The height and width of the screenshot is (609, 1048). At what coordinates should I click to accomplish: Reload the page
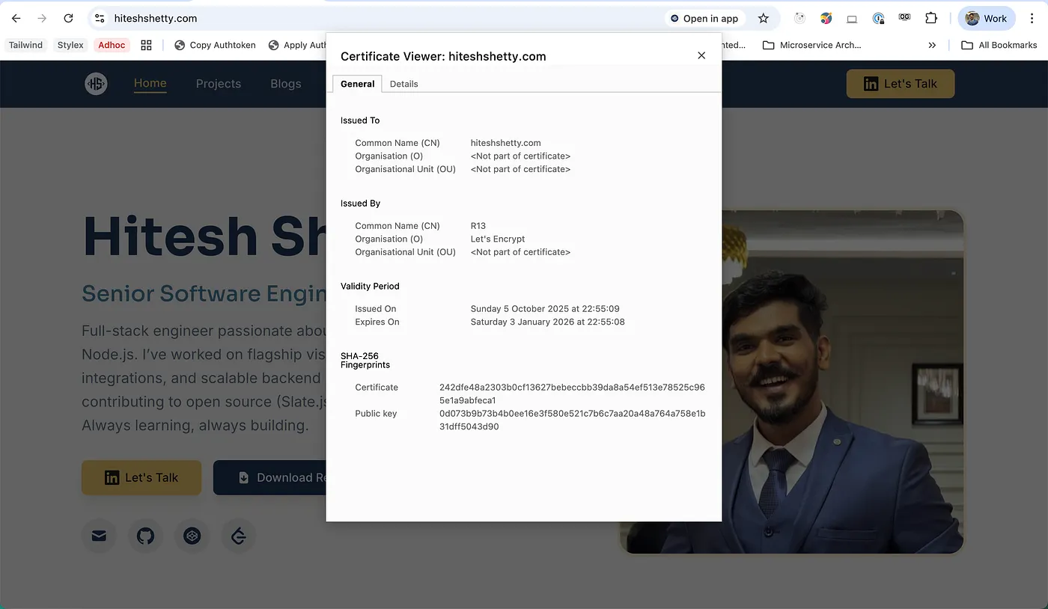(x=68, y=19)
